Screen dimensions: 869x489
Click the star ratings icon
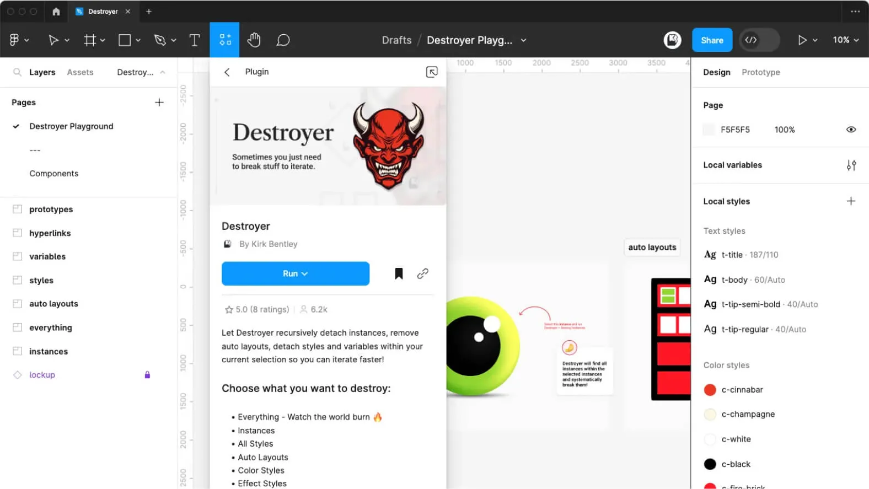pyautogui.click(x=229, y=310)
